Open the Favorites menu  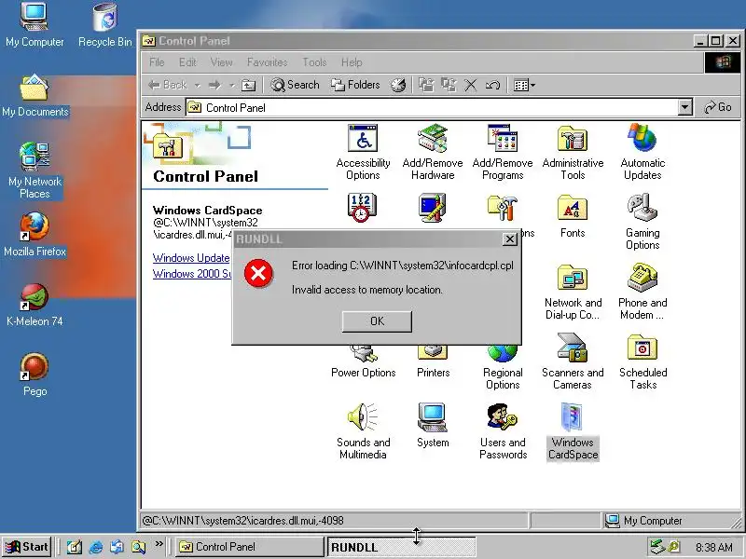pos(267,62)
